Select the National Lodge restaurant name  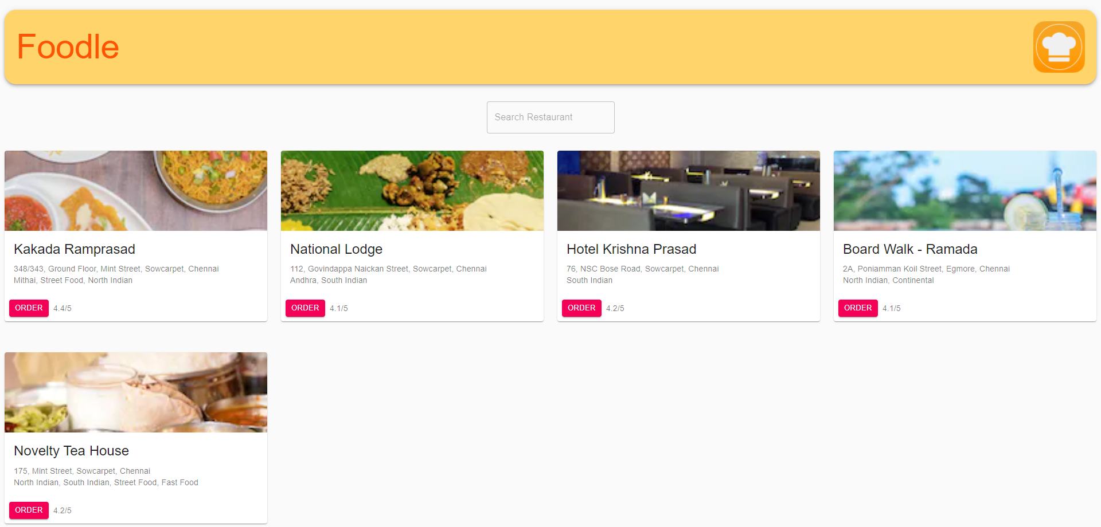click(x=336, y=249)
